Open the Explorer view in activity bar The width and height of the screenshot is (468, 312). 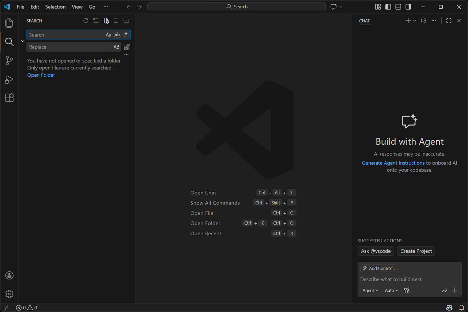(9, 23)
